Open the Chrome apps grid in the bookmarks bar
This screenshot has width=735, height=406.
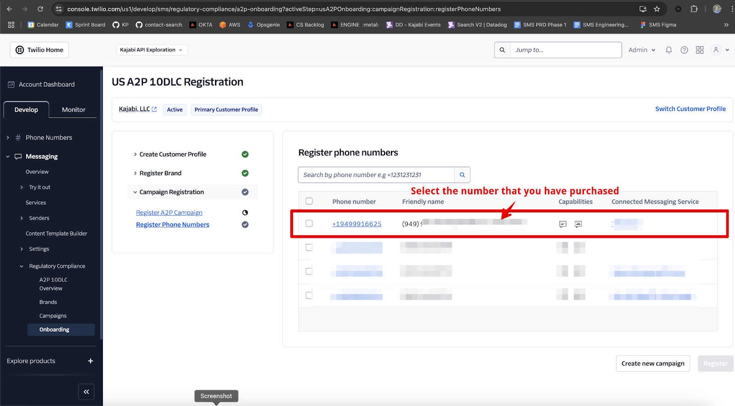(11, 25)
